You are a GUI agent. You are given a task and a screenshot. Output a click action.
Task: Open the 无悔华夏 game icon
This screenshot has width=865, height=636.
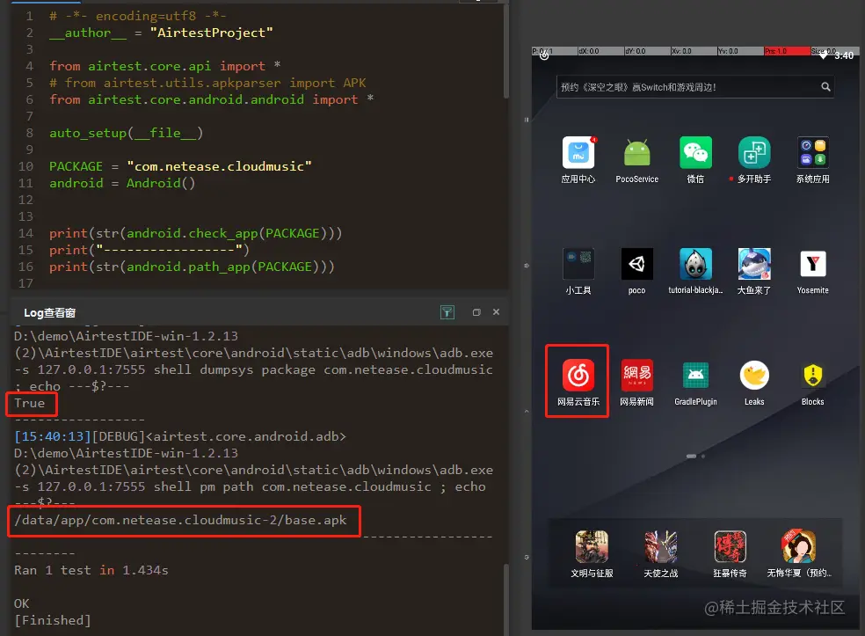click(x=799, y=546)
